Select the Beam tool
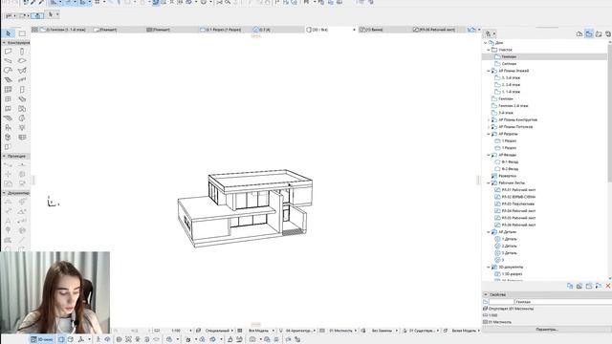The height and width of the screenshot is (344, 612). [x=9, y=61]
